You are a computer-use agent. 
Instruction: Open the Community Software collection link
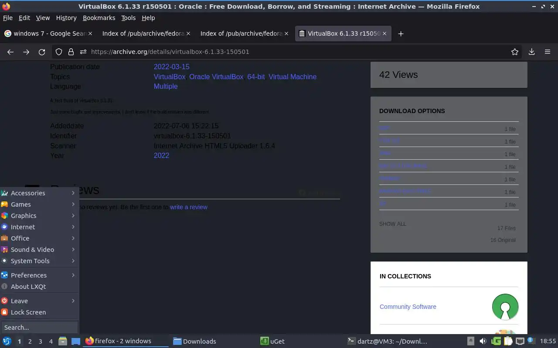408,307
